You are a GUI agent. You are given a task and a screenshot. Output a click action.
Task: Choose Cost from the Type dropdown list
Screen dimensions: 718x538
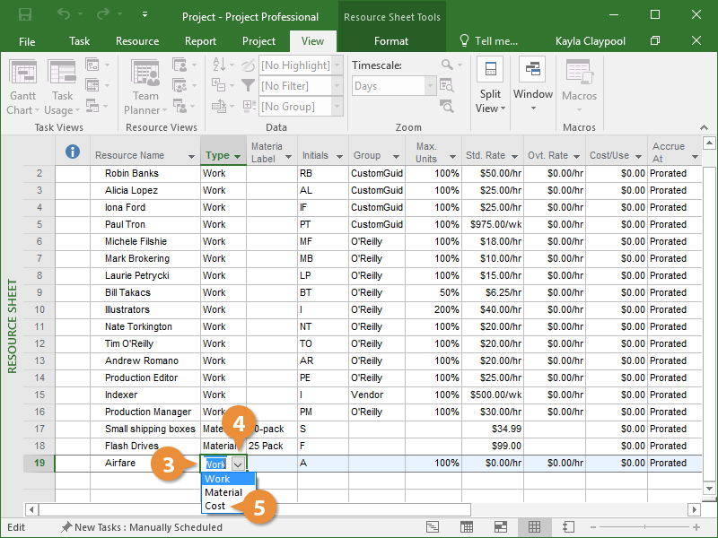[x=215, y=506]
